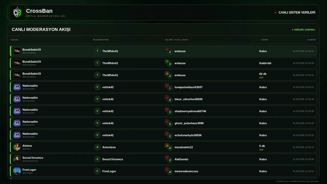Open the username shadowroyalnova60746
Viewport: 327px width, 184px height.
(190, 111)
